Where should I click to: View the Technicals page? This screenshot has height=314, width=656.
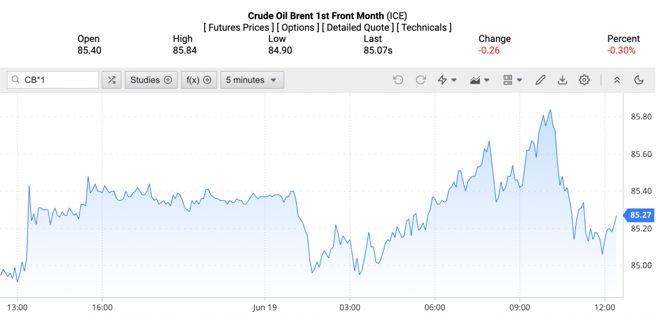[x=424, y=28]
